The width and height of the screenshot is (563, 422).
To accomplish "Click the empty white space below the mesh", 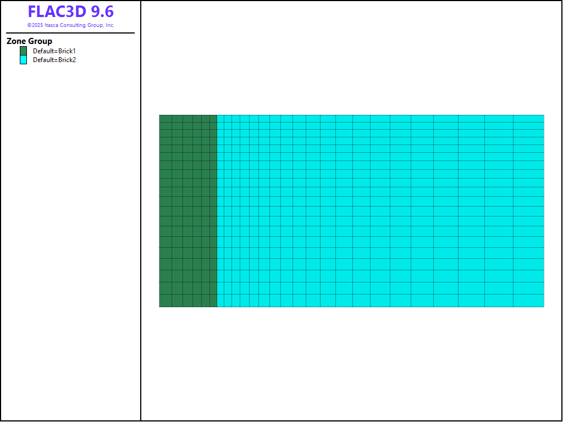I will pyautogui.click(x=352, y=363).
